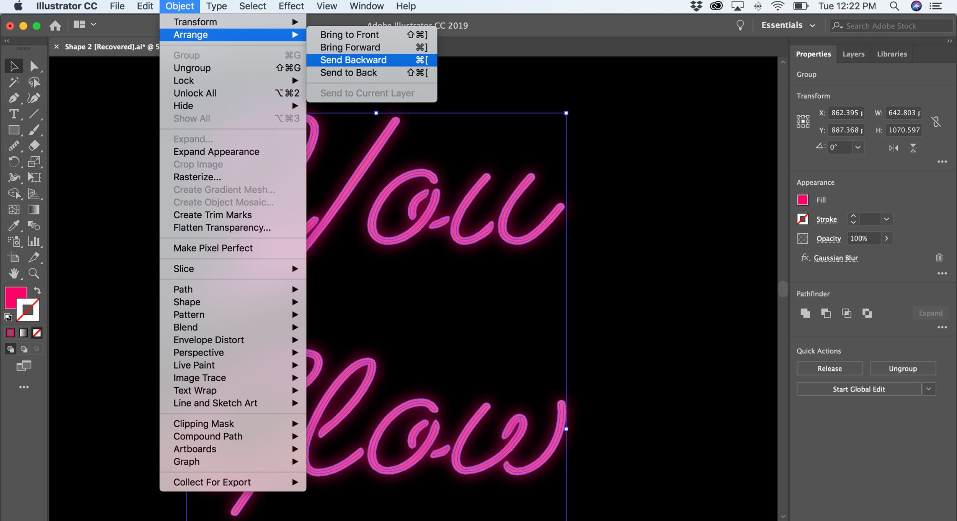This screenshot has height=521, width=957.
Task: Select the Hand tool
Action: click(x=14, y=273)
